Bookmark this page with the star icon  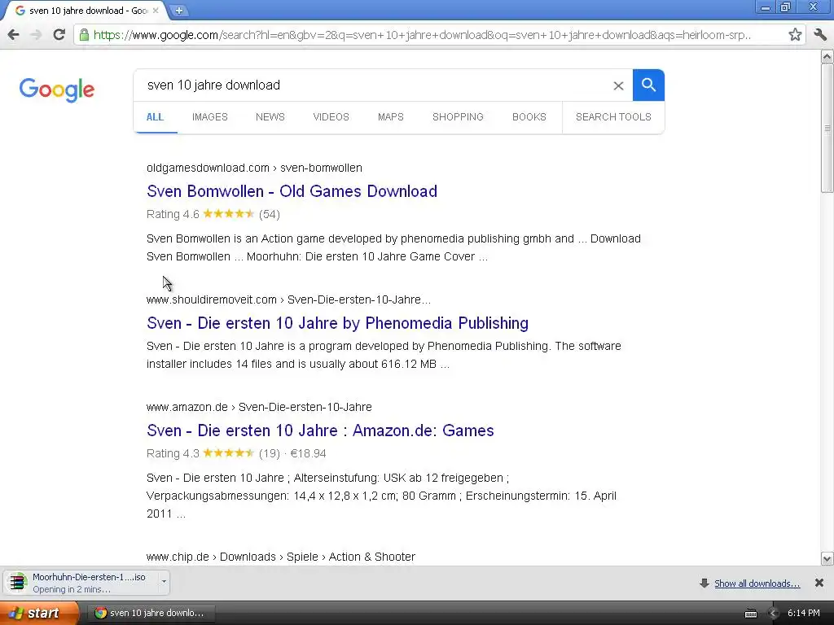click(795, 35)
